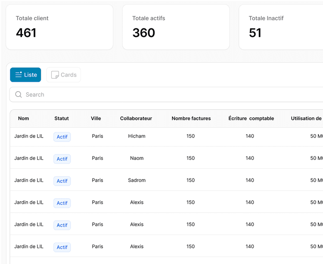Click 140 entries in Hicham's row

[250, 136]
